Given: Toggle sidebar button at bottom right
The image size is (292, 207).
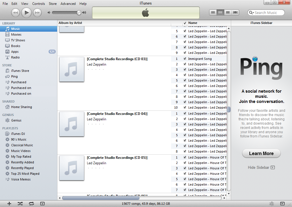Looking at the screenshot, I should point(282,204).
